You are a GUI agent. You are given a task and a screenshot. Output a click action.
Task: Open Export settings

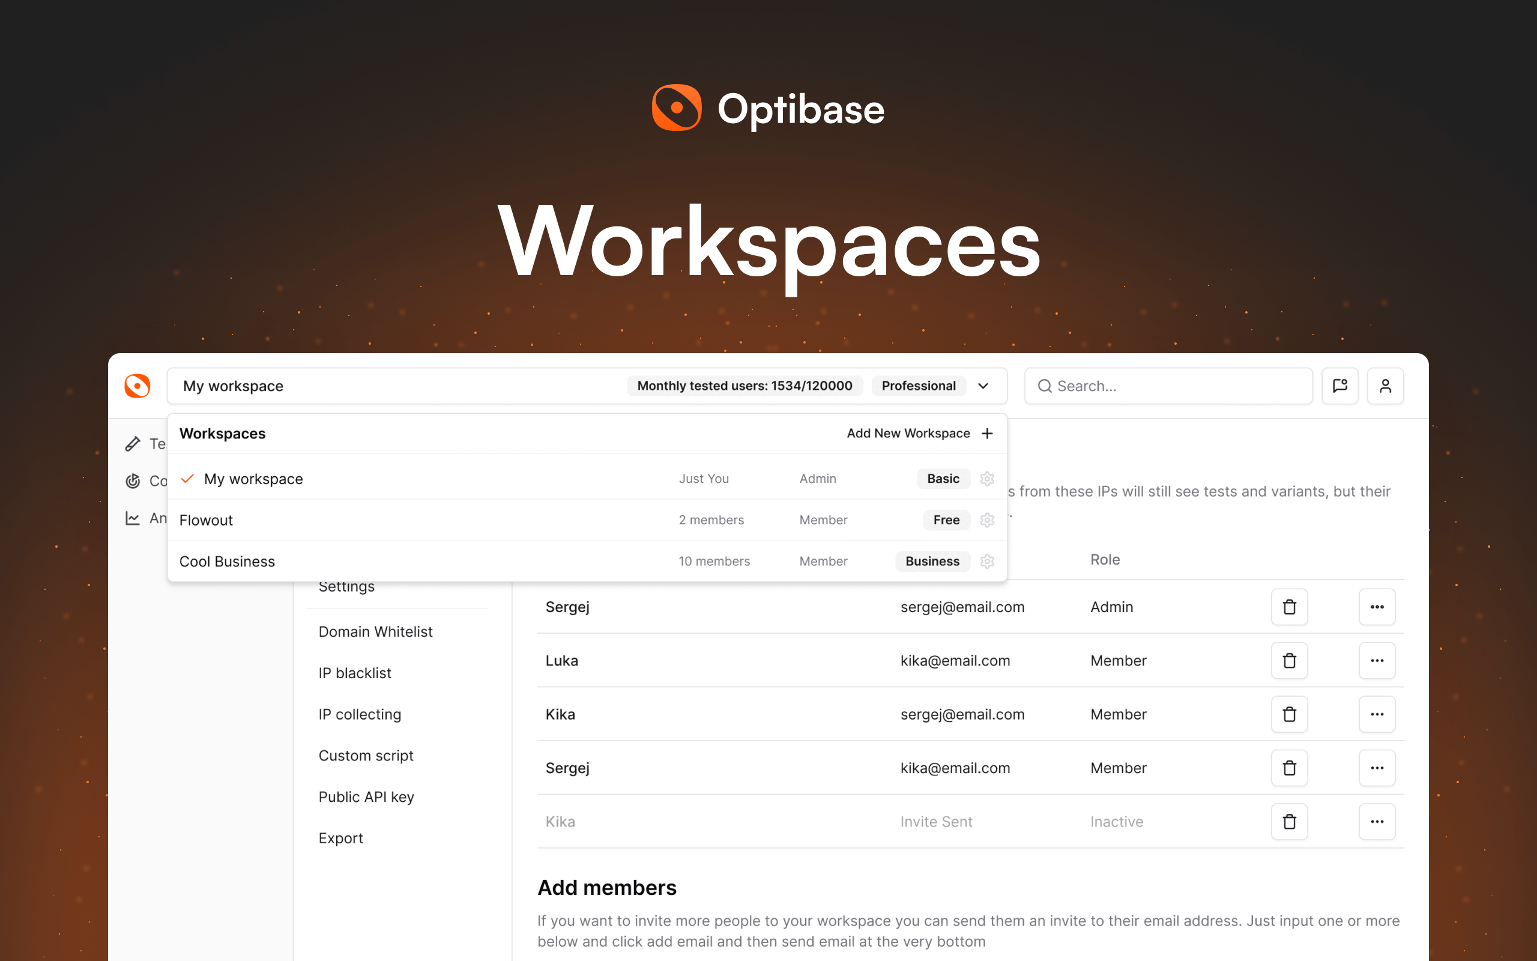(x=340, y=838)
